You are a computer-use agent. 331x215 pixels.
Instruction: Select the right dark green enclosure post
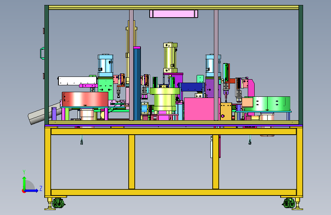(x=301, y=65)
